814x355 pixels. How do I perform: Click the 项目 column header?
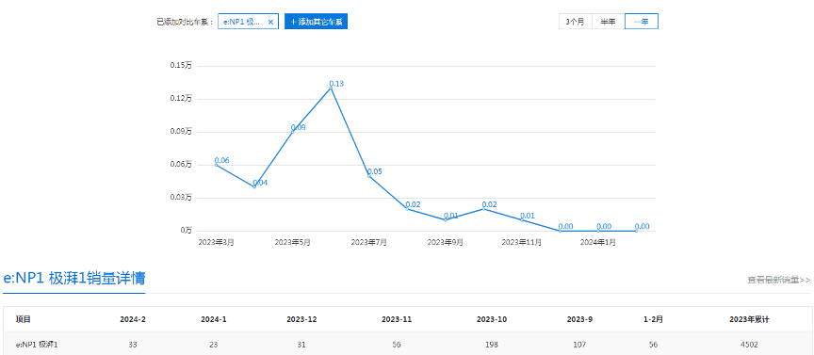click(24, 320)
